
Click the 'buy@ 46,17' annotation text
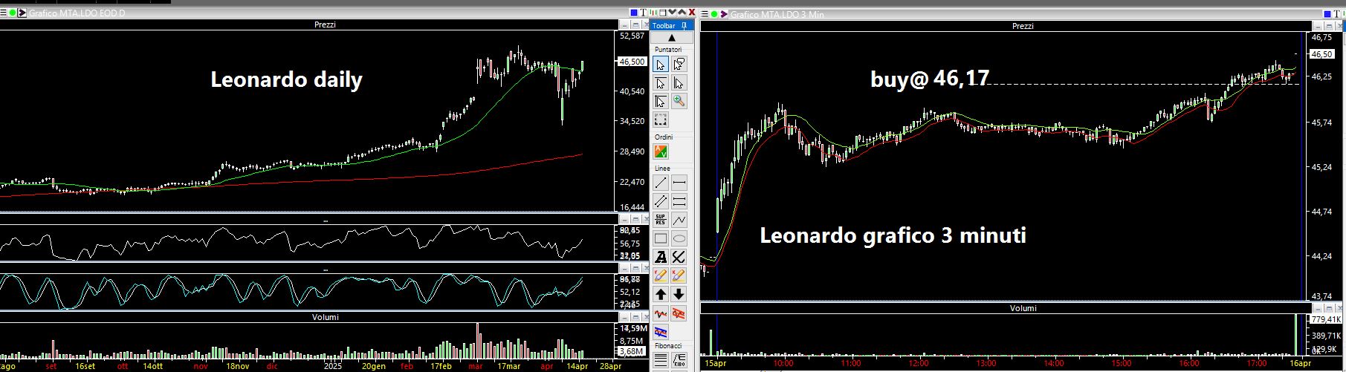929,78
